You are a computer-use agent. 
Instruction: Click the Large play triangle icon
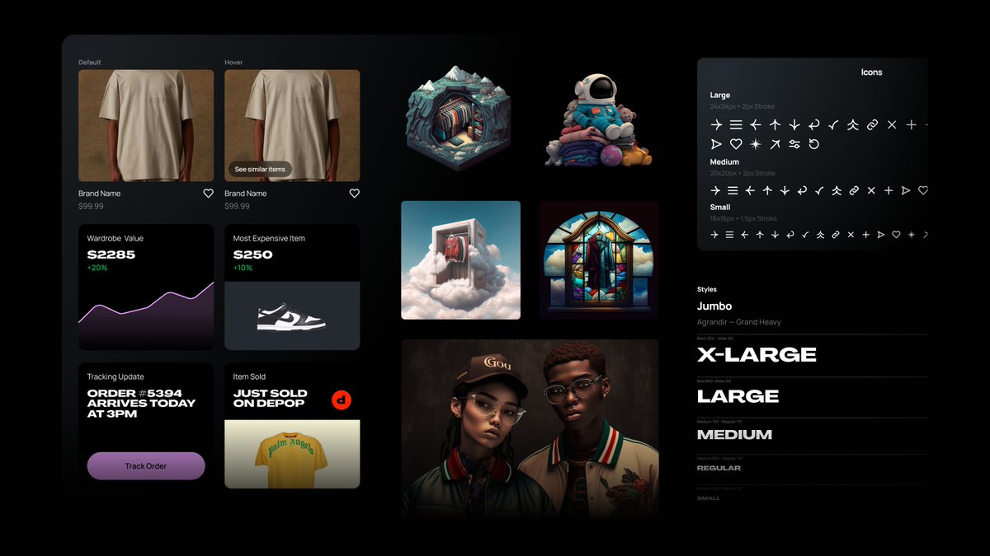716,144
